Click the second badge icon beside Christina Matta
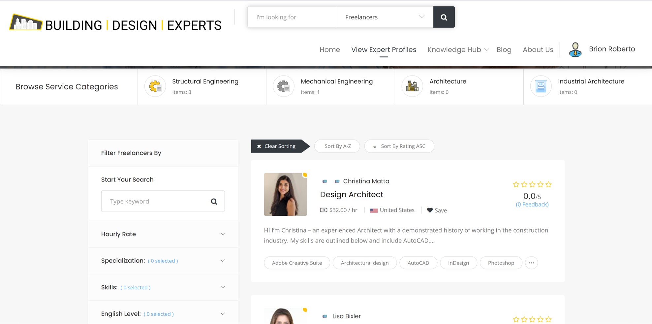 [337, 181]
